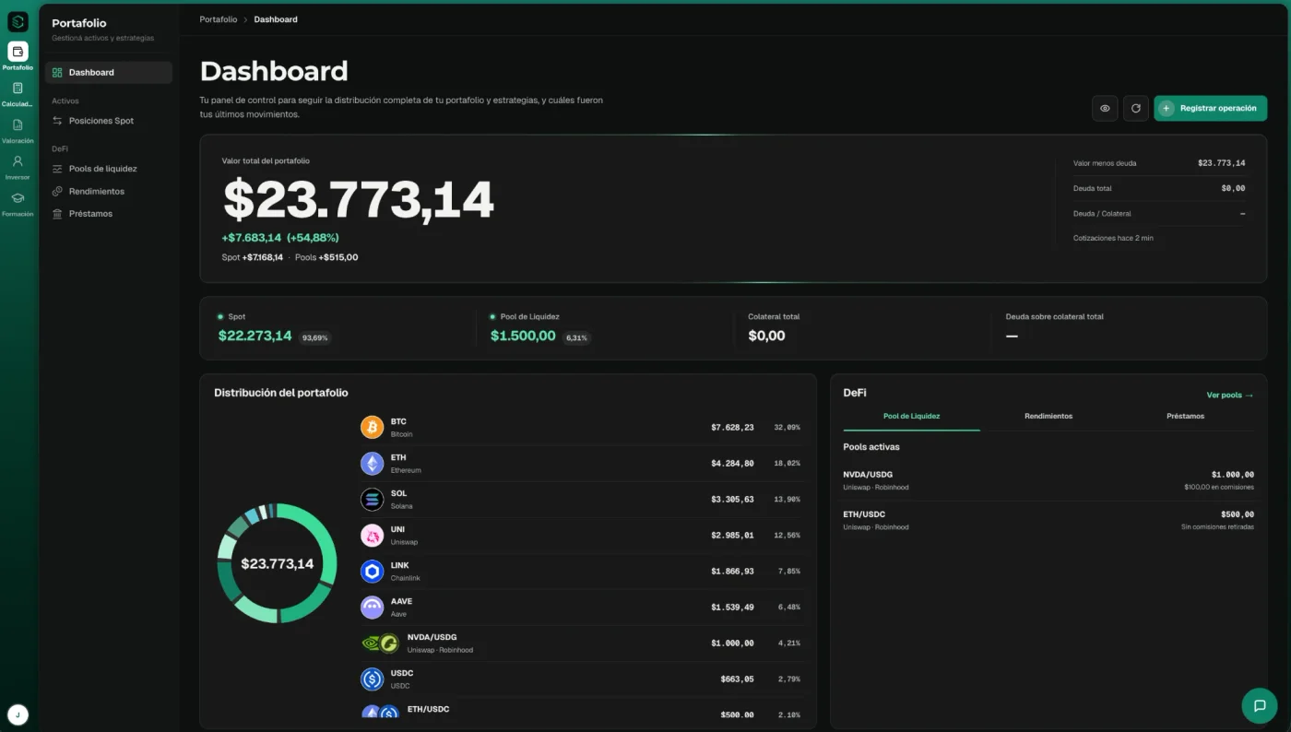
Task: Open the NVDA/USDG active pool row
Action: [1048, 480]
